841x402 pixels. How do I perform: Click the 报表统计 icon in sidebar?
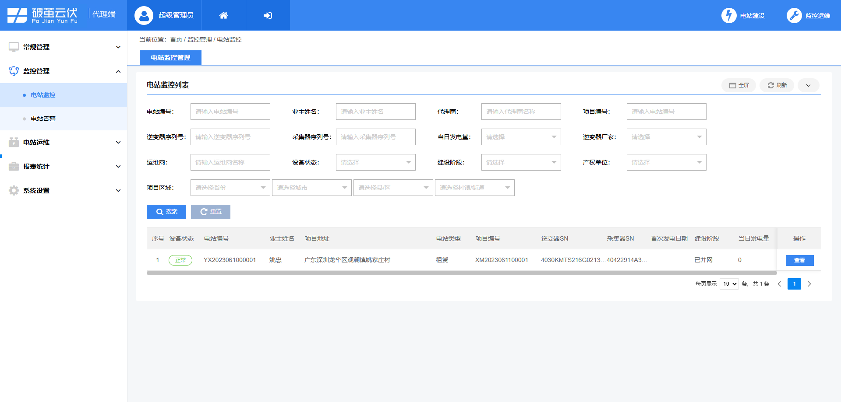[x=14, y=166]
